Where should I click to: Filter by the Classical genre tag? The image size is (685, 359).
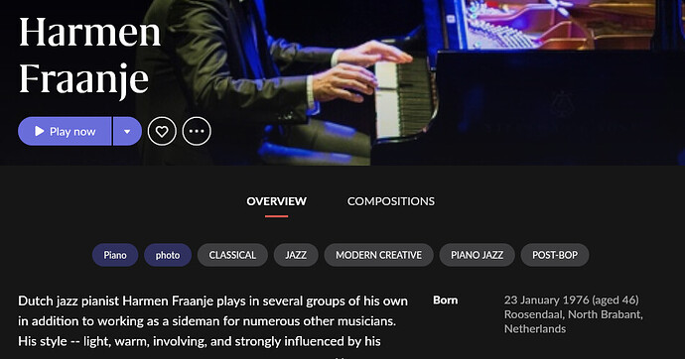click(232, 255)
